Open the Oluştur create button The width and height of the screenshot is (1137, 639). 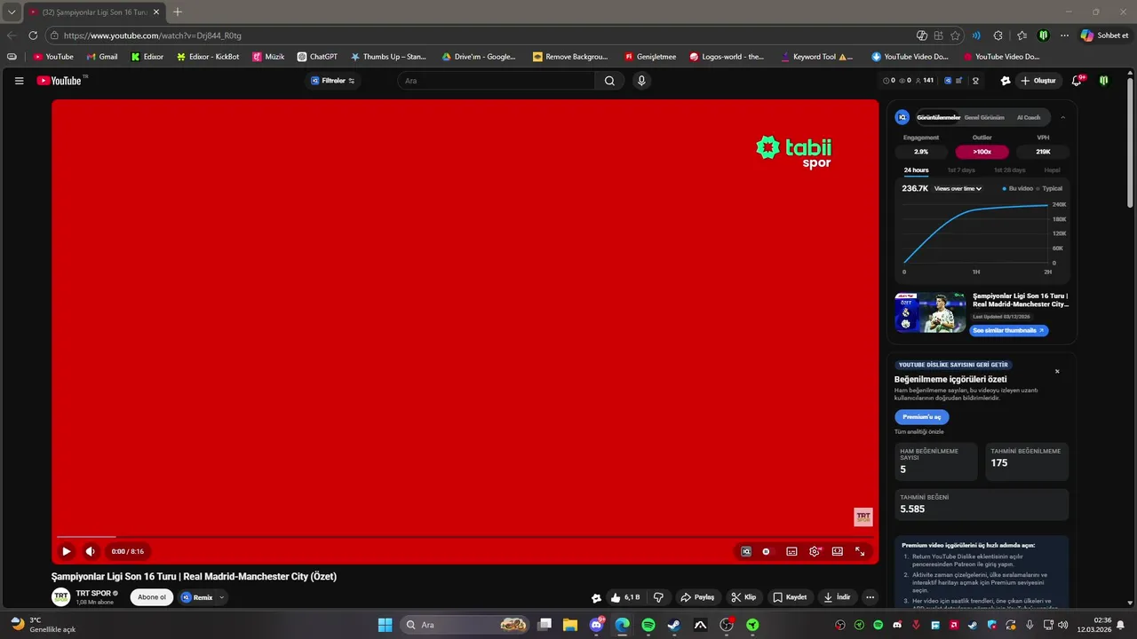1038,81
